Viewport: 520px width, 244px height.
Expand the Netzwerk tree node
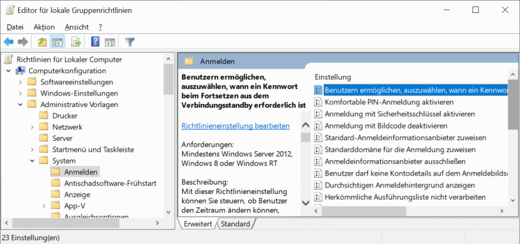click(x=32, y=127)
